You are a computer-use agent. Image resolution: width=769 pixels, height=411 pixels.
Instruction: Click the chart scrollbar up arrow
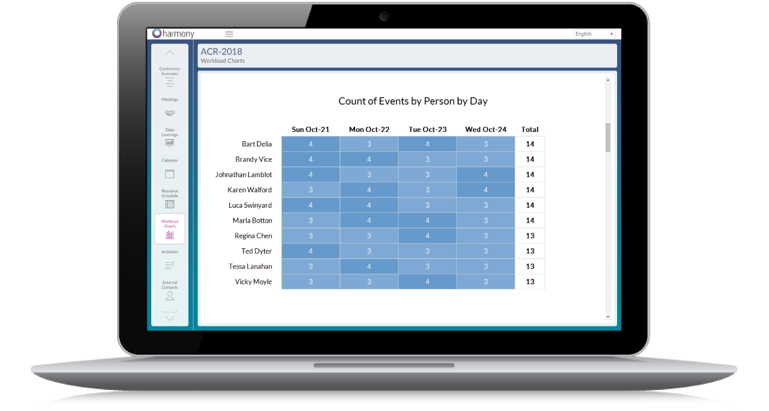click(x=608, y=80)
